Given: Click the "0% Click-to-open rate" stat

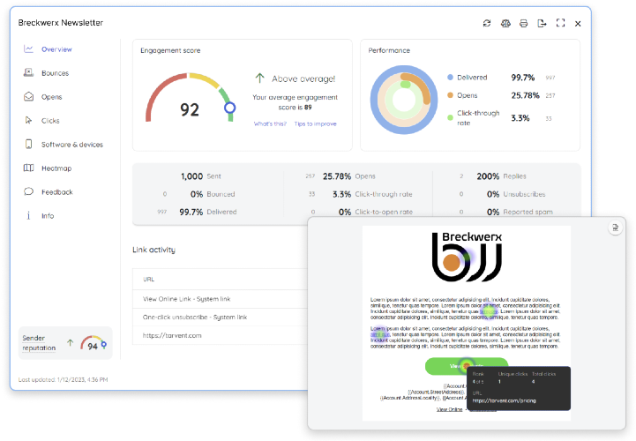Looking at the screenshot, I should 375,212.
